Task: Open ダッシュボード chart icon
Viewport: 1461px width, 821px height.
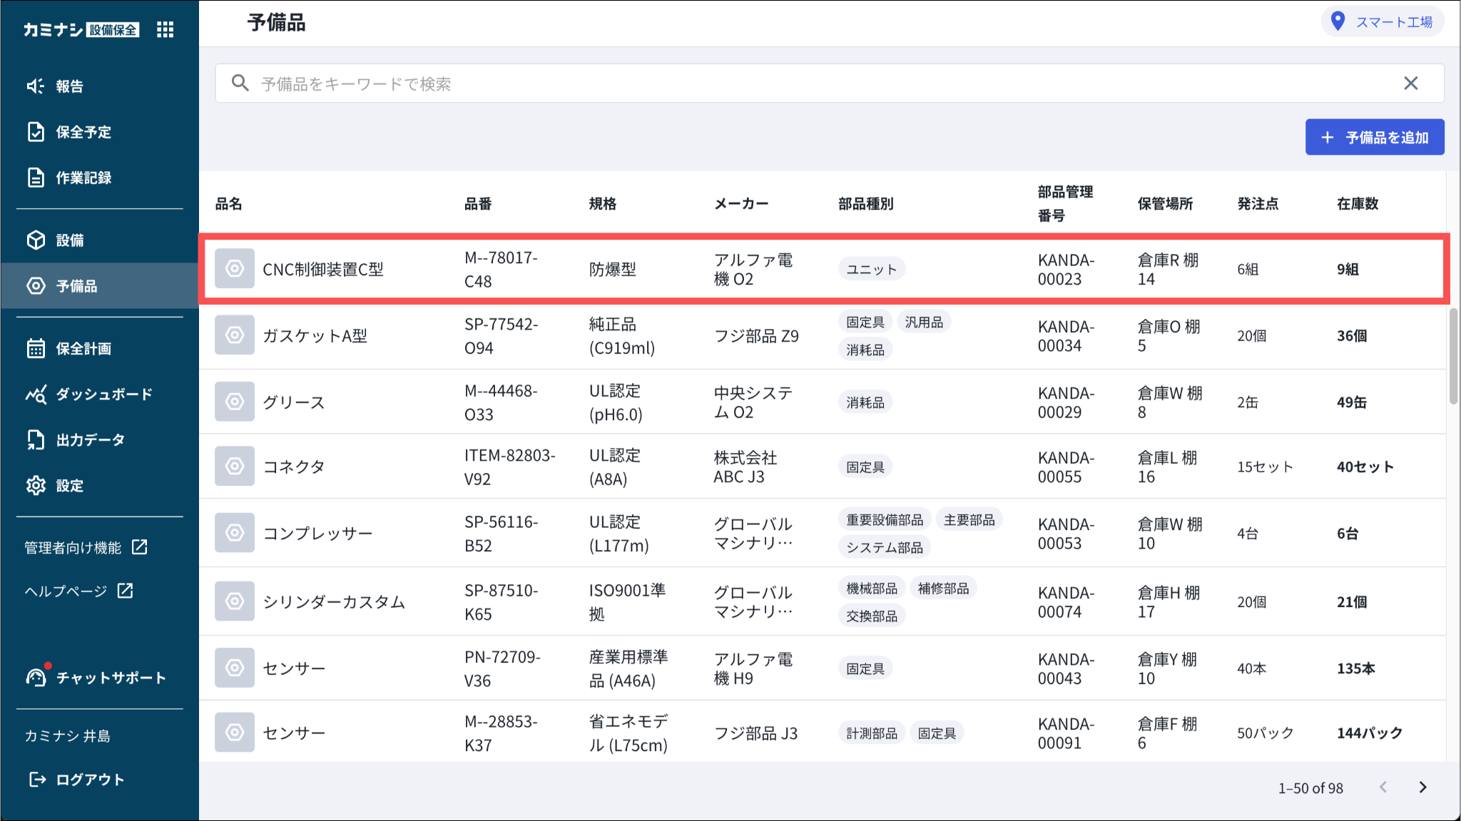Action: 36,394
